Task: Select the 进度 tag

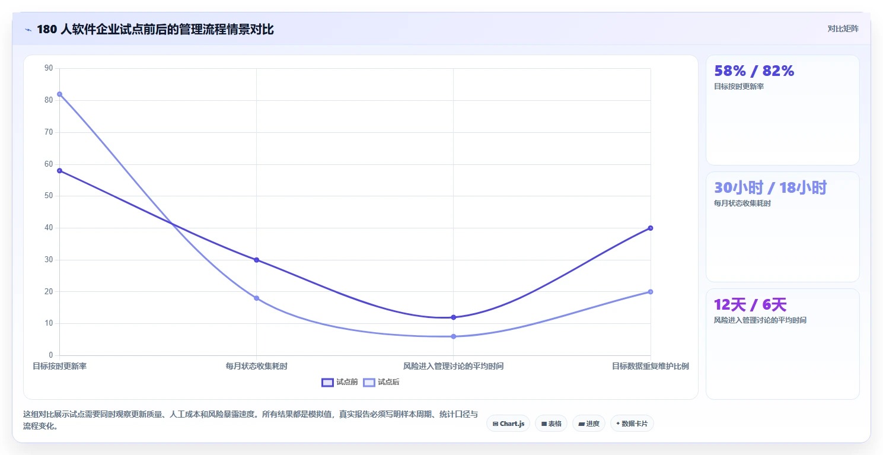Action: [x=589, y=424]
